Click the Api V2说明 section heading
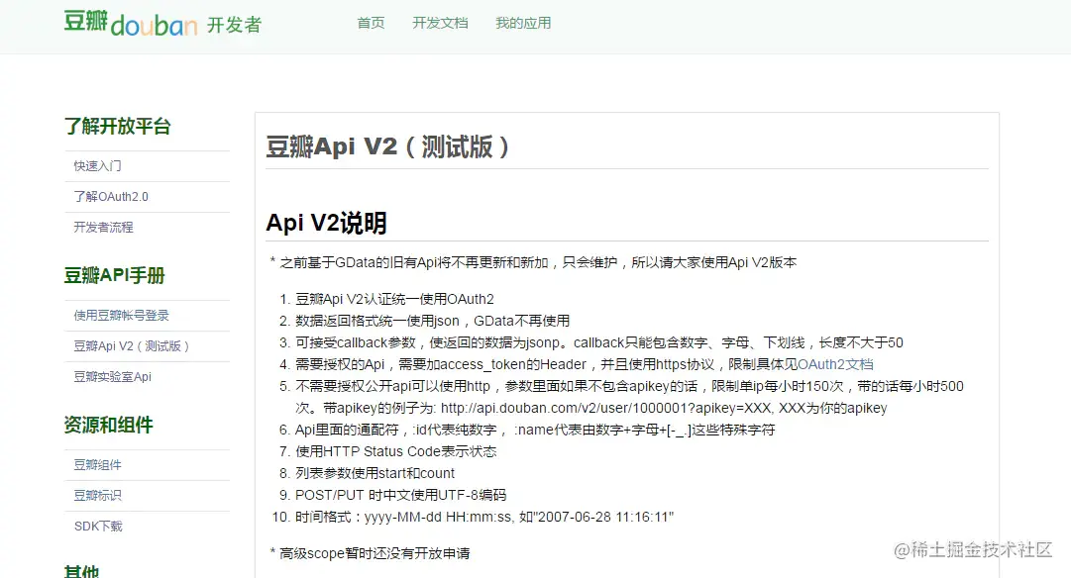Screen dimensions: 1071x578 click(x=327, y=223)
